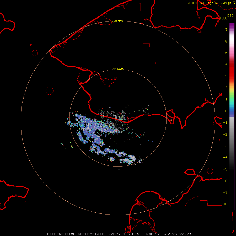236x236 pixels.
Task: Click the 100 NMI range ring label
Action: (x=118, y=21)
